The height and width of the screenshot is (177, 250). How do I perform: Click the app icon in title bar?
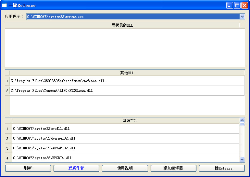5,5
